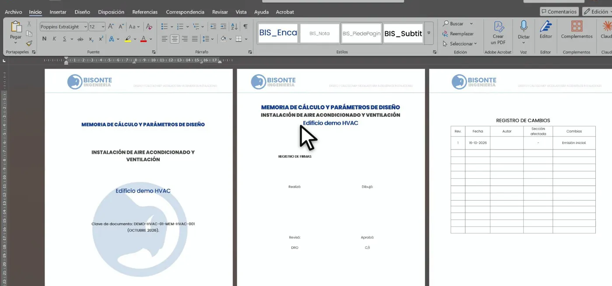Open Seleccionar dropdown

(459, 44)
